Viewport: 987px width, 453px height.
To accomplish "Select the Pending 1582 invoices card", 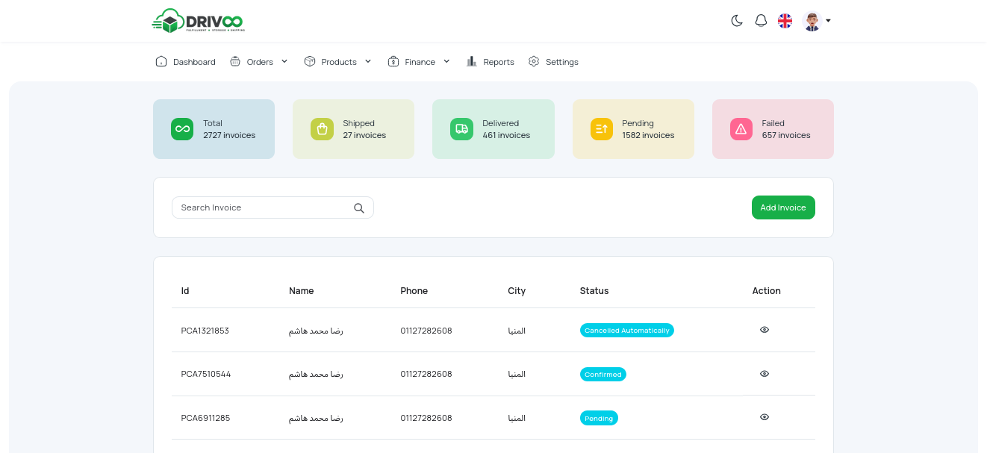I will tap(633, 129).
